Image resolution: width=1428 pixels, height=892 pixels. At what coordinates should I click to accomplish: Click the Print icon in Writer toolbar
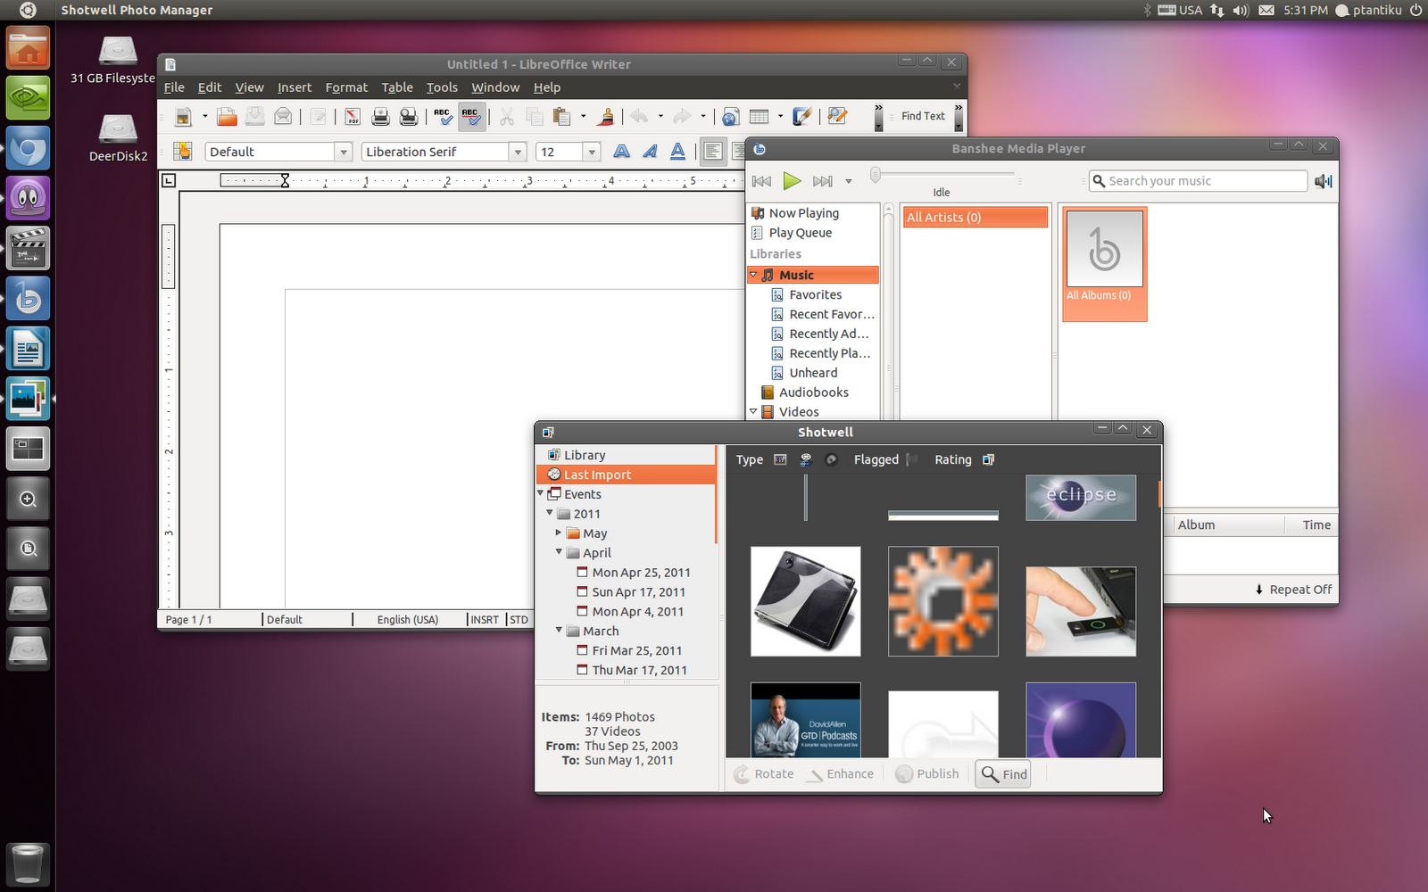pos(380,117)
